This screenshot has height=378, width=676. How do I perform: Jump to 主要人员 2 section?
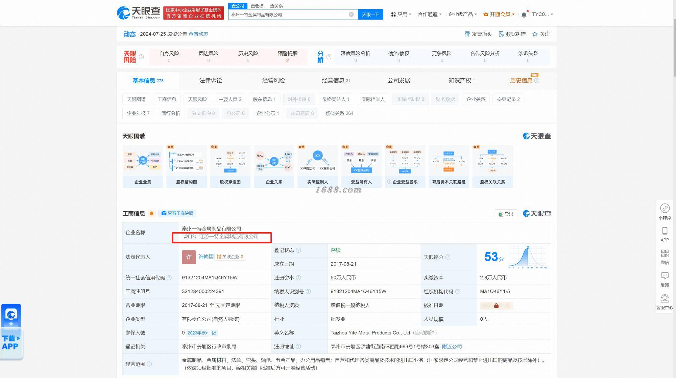pos(230,99)
